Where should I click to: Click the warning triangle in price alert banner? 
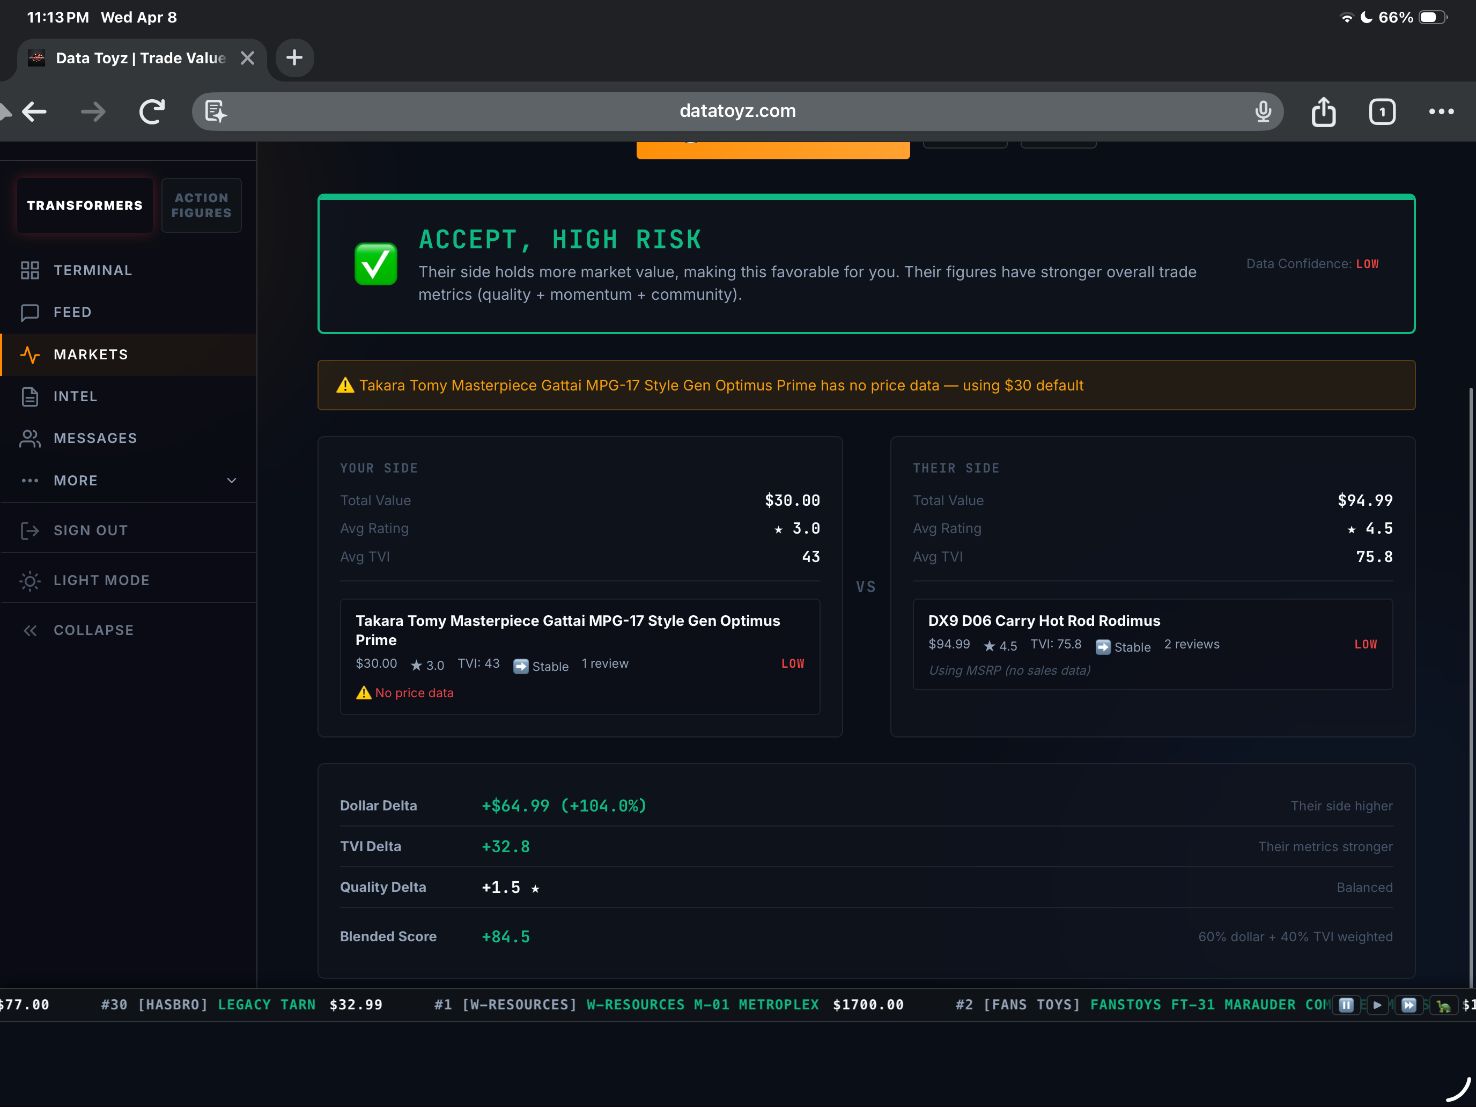click(345, 385)
